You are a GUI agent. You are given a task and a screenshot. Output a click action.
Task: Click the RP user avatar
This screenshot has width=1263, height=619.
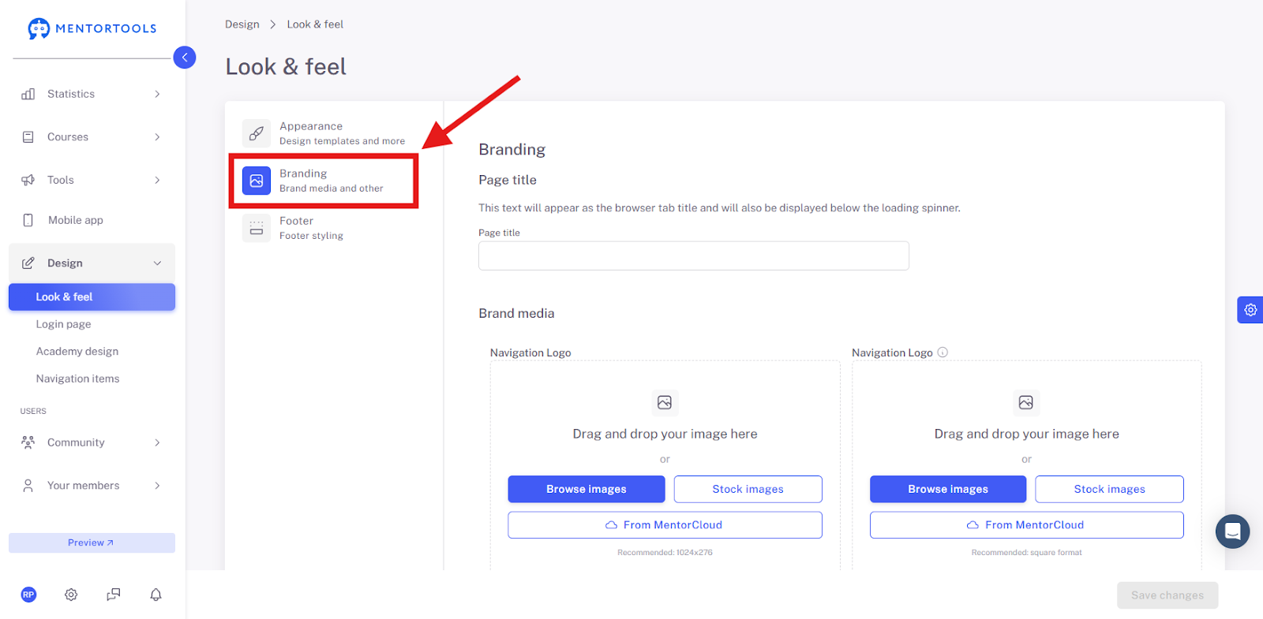point(28,595)
